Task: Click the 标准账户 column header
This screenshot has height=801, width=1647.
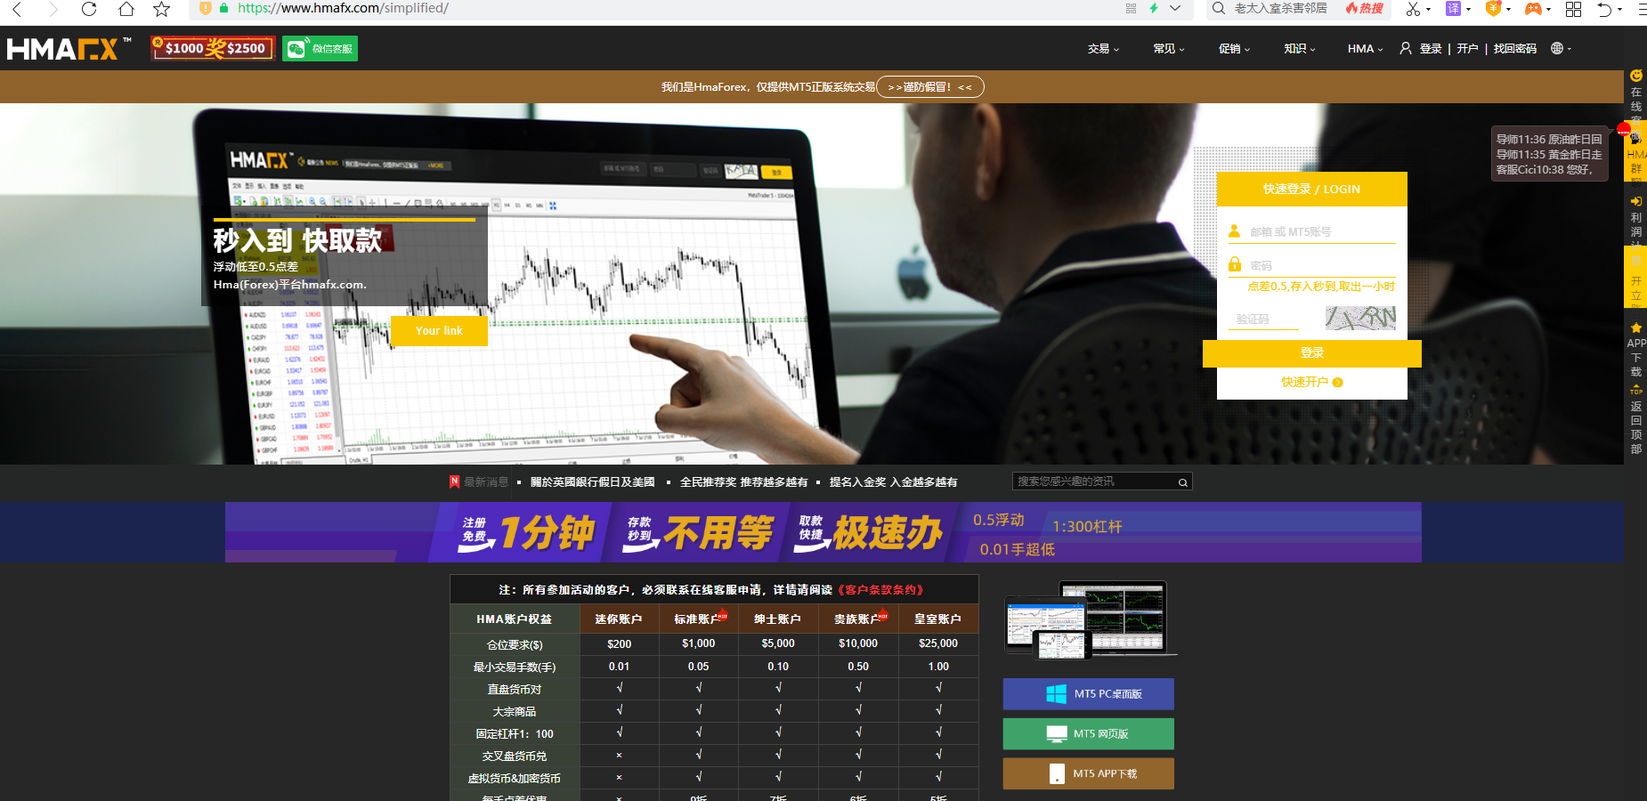Action: point(699,619)
